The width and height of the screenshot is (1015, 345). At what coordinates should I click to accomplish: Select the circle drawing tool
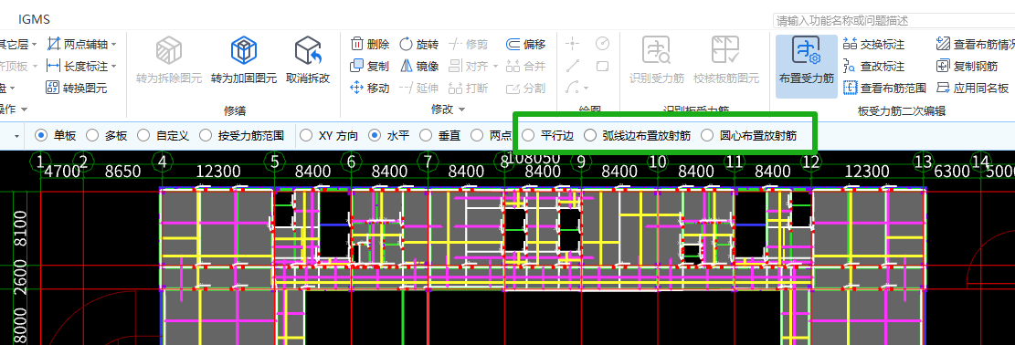(x=603, y=44)
